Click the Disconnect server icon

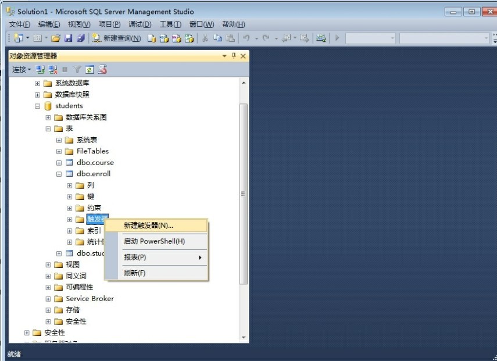[53, 69]
